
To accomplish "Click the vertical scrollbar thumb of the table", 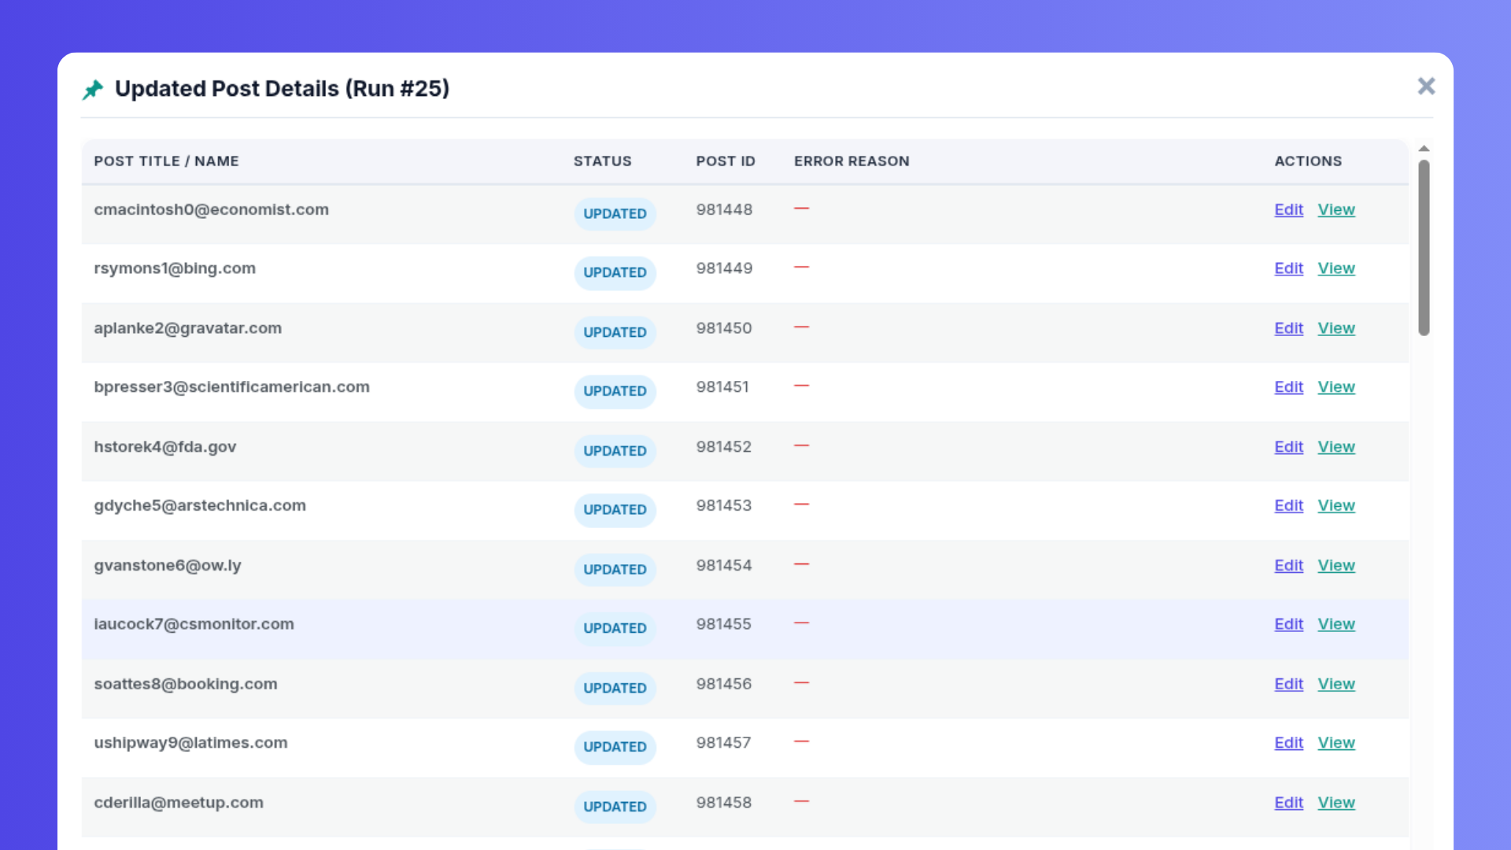I will click(1424, 248).
